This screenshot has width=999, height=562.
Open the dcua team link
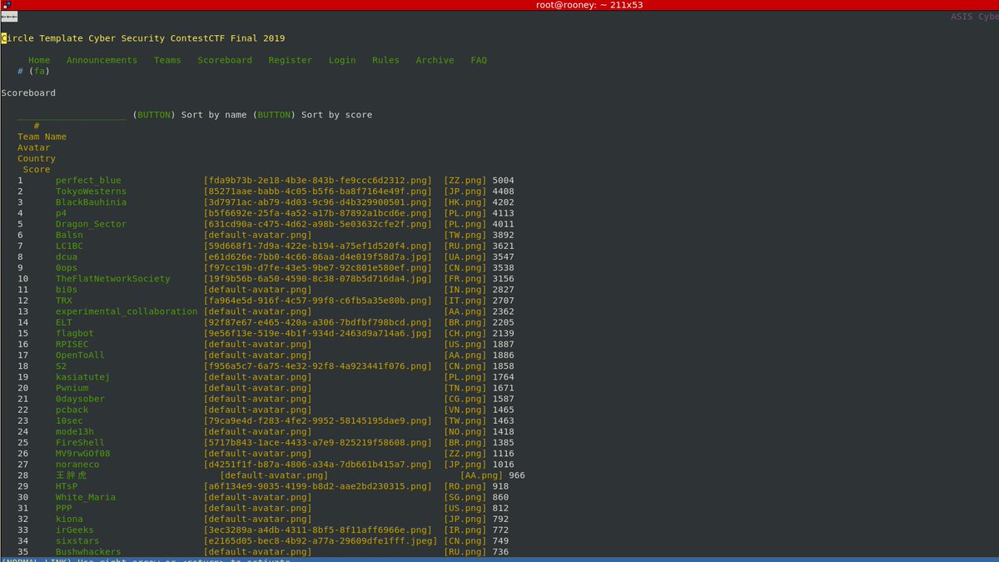[67, 256]
